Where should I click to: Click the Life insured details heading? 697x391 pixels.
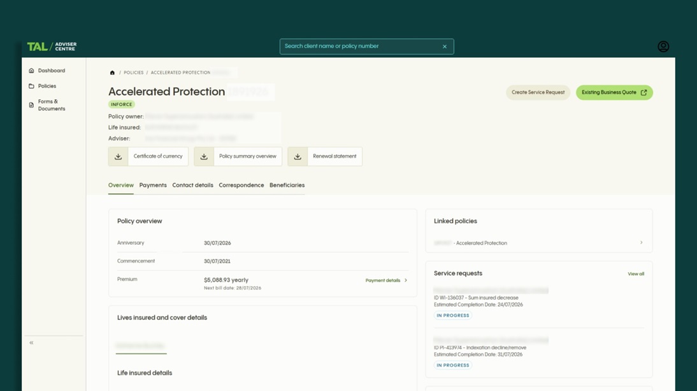[x=145, y=373]
